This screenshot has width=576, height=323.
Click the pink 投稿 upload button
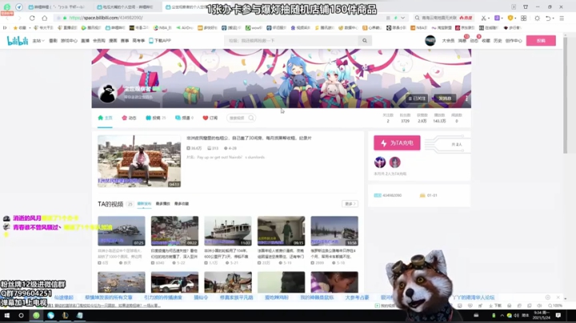[541, 41]
